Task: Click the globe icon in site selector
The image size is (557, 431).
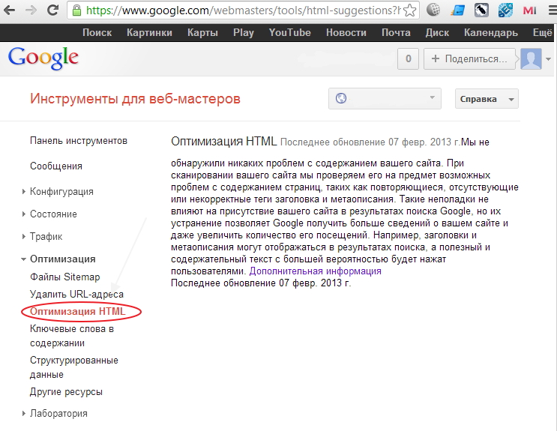Action: [x=341, y=97]
